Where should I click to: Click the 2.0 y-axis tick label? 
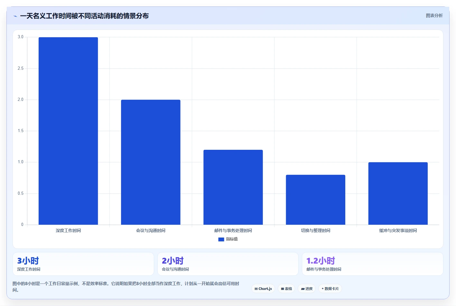(x=21, y=100)
